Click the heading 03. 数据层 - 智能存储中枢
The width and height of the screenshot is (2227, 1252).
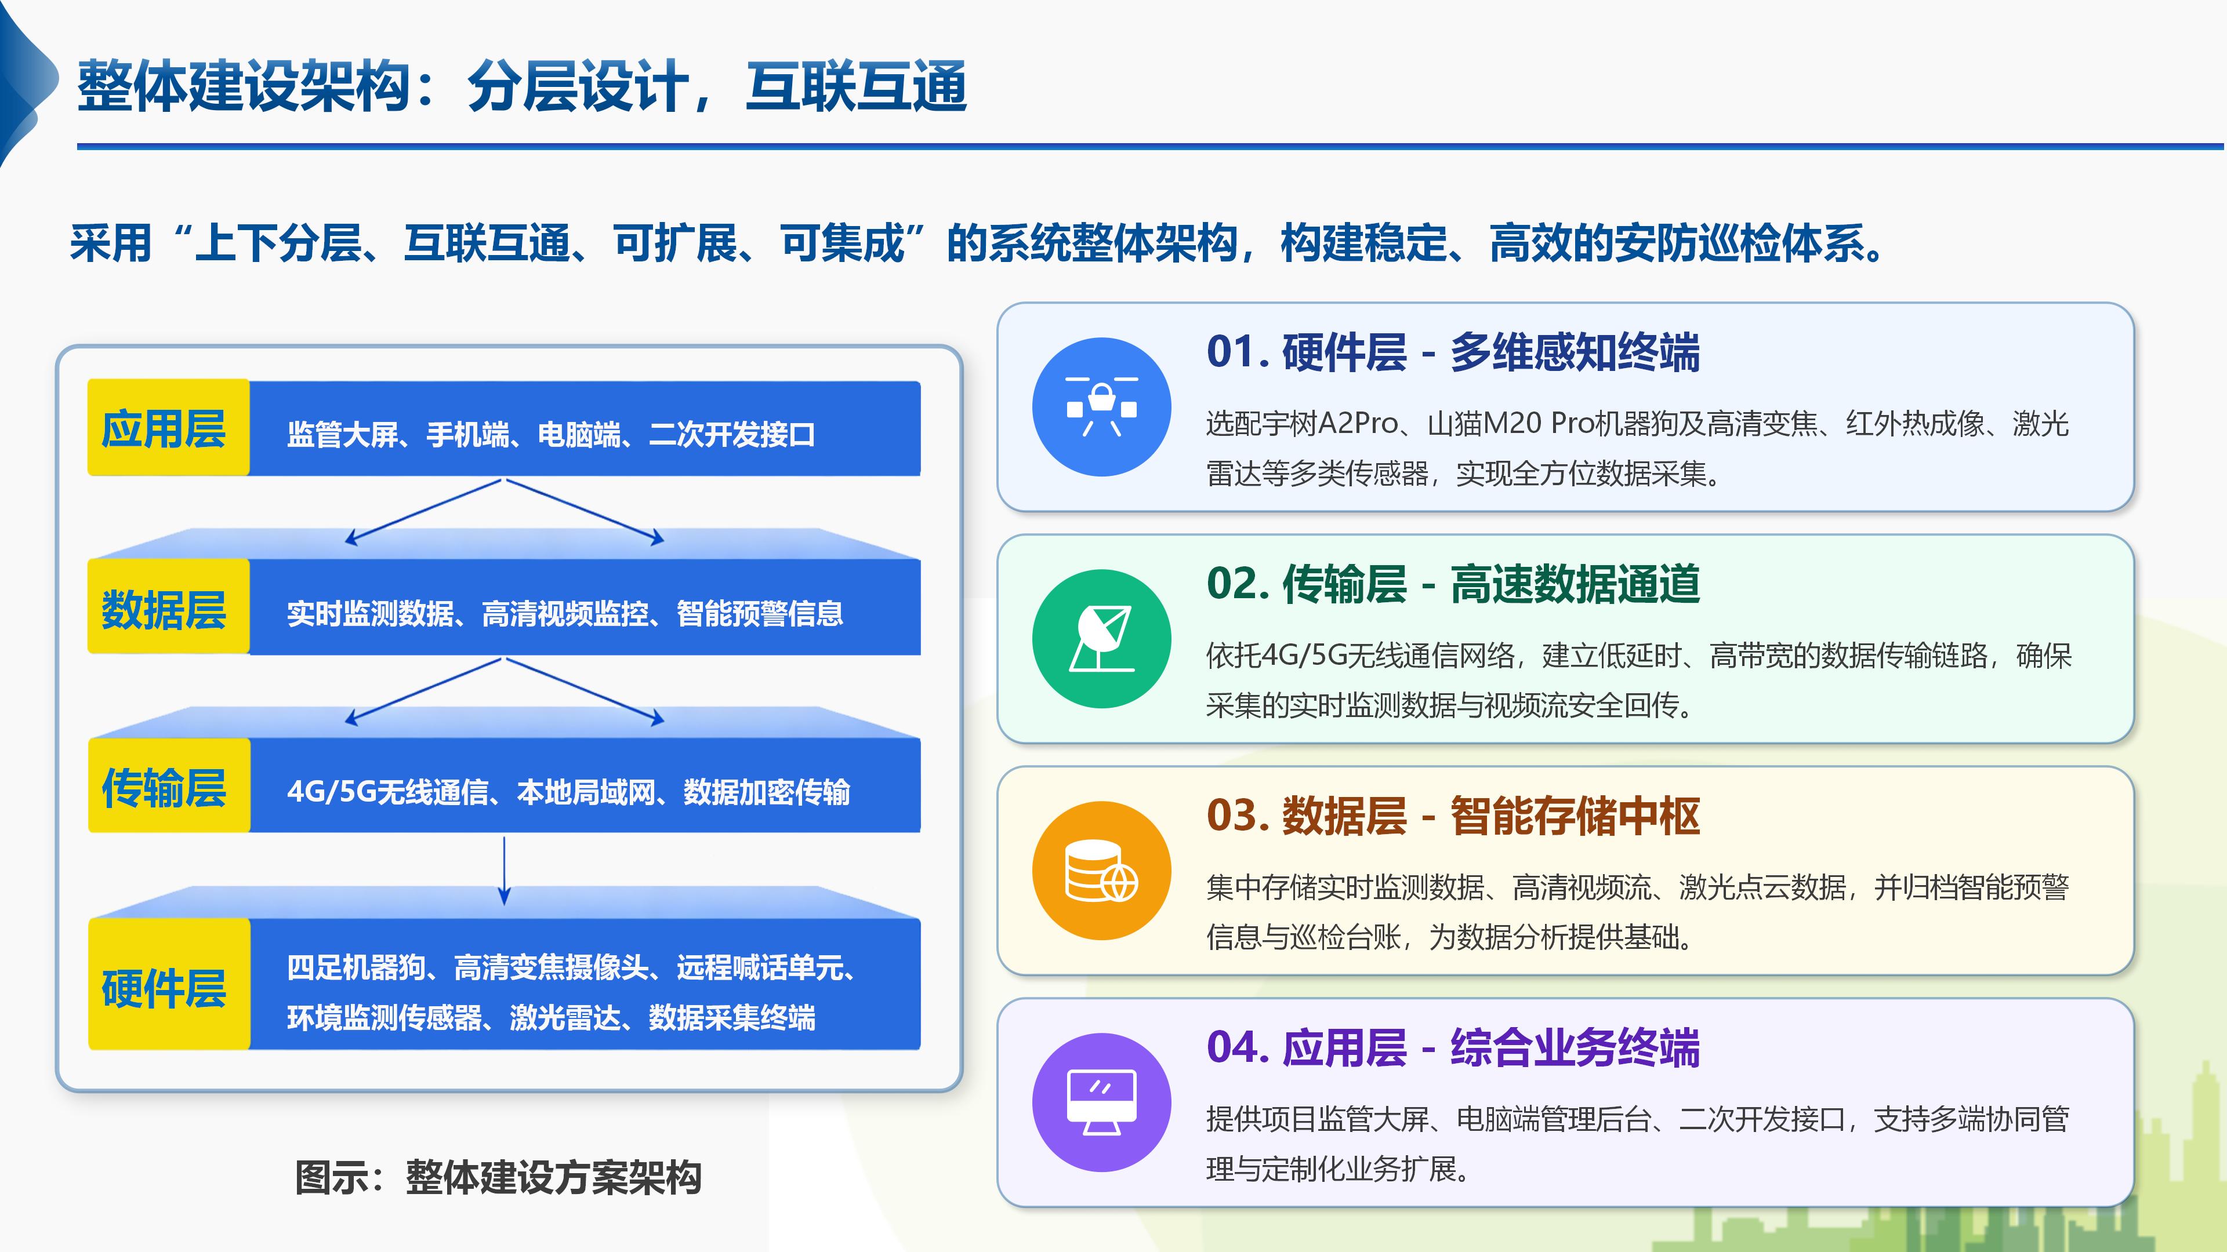[x=1452, y=816]
